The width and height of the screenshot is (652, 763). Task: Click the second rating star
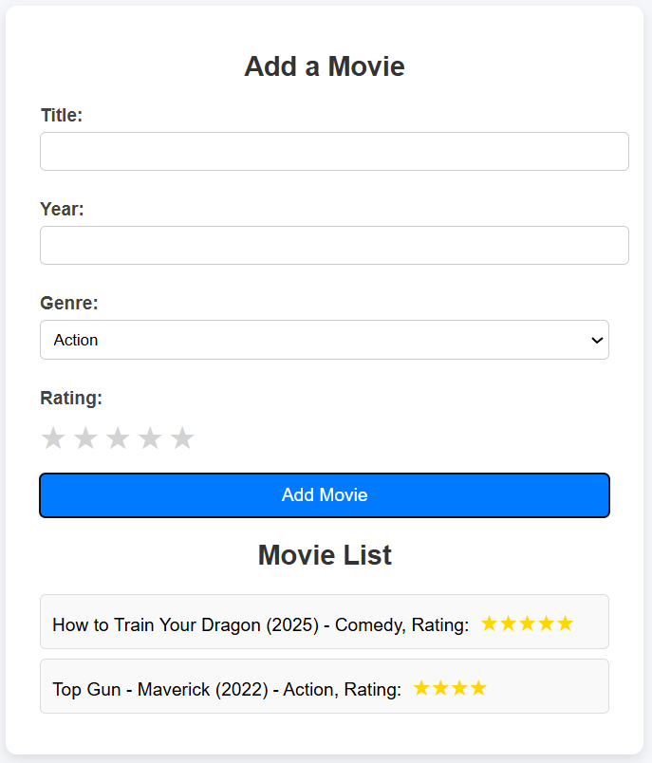[85, 438]
